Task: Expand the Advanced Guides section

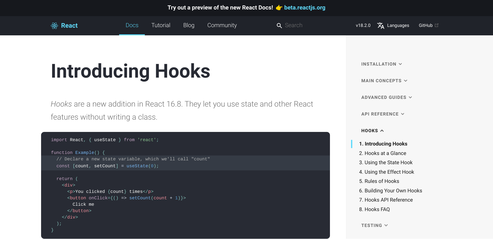Action: [387, 97]
